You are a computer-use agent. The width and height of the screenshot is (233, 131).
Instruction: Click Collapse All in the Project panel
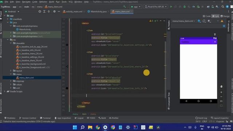tap(49, 11)
